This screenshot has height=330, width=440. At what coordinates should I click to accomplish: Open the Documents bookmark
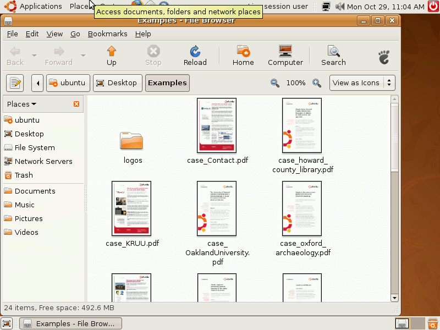(x=30, y=191)
